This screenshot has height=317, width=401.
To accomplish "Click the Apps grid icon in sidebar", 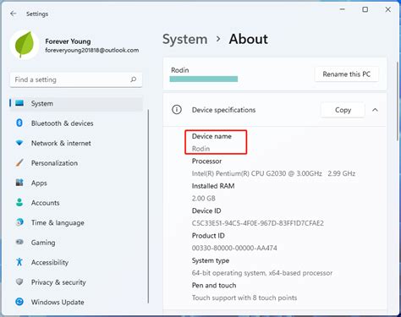I will pyautogui.click(x=19, y=183).
